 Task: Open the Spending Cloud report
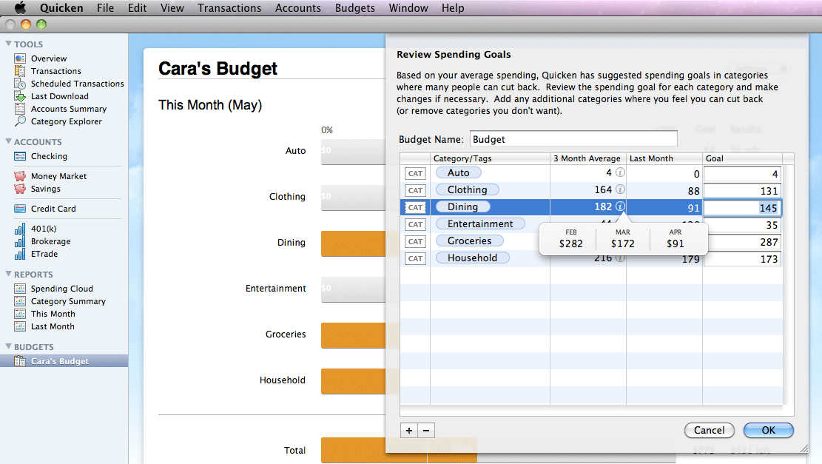point(61,289)
